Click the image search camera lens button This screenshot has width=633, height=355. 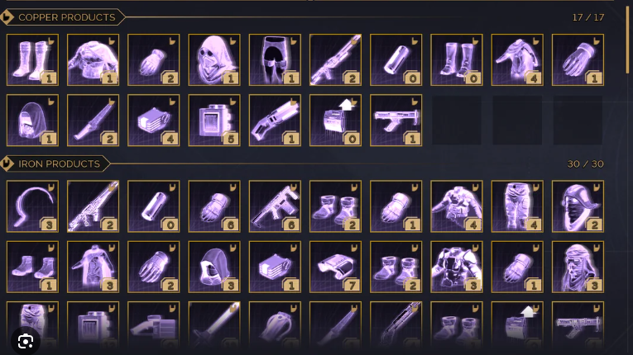[26, 342]
